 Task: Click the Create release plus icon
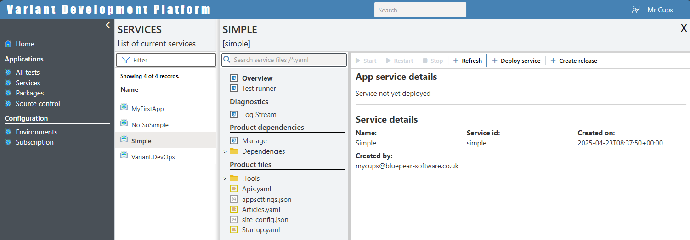click(x=553, y=61)
